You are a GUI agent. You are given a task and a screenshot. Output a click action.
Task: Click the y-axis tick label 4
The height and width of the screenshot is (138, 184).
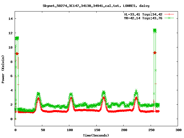pyautogui.click(x=11, y=90)
